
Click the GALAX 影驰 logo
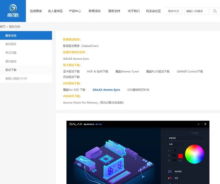(x=13, y=11)
